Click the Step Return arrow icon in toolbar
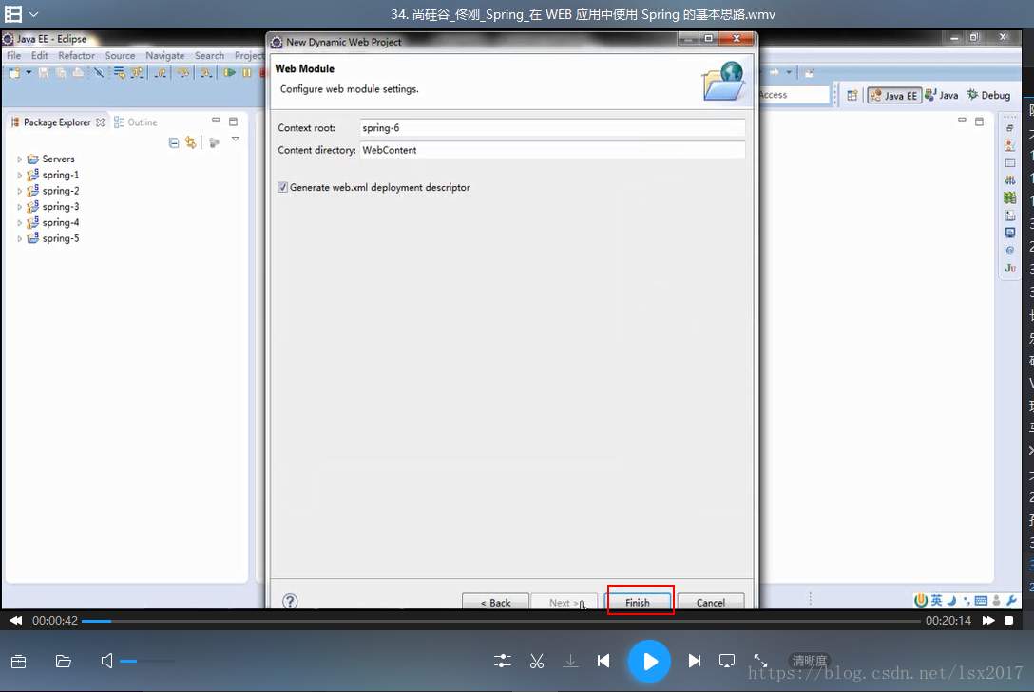The image size is (1034, 692). tap(161, 72)
